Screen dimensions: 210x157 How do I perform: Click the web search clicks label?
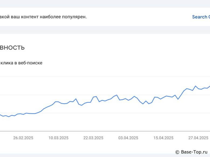[22, 63]
